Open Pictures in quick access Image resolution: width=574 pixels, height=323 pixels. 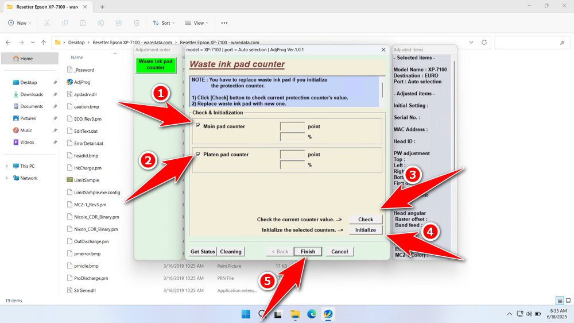click(x=28, y=118)
